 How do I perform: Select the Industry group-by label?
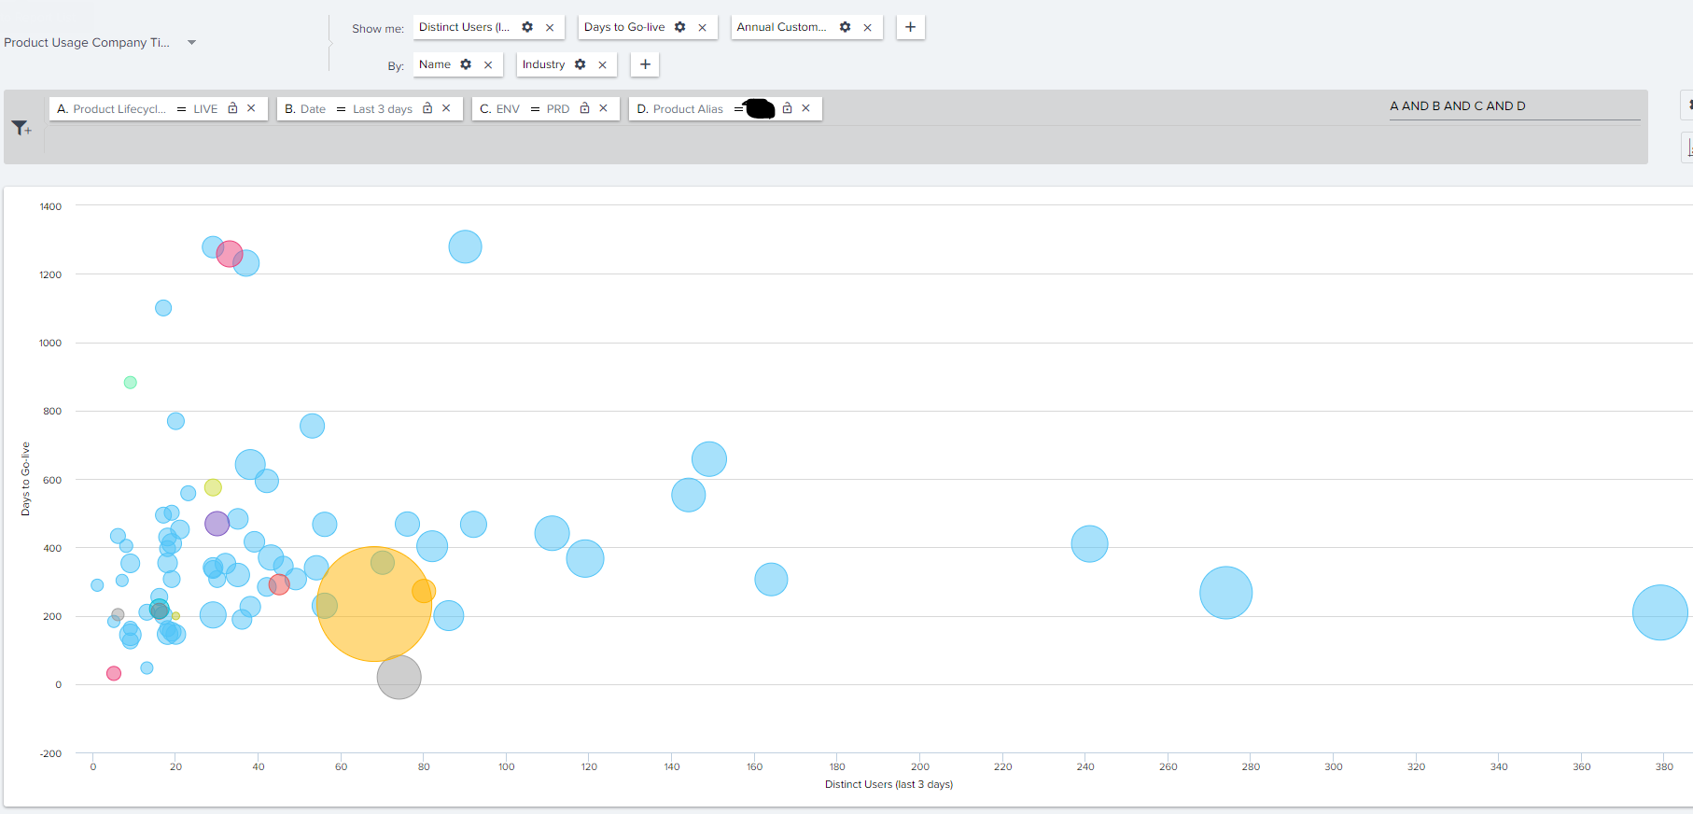(543, 64)
